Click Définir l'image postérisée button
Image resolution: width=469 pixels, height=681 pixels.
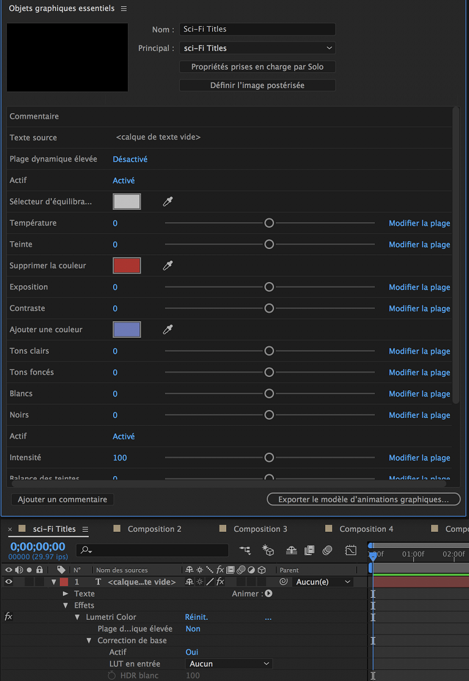(x=257, y=86)
